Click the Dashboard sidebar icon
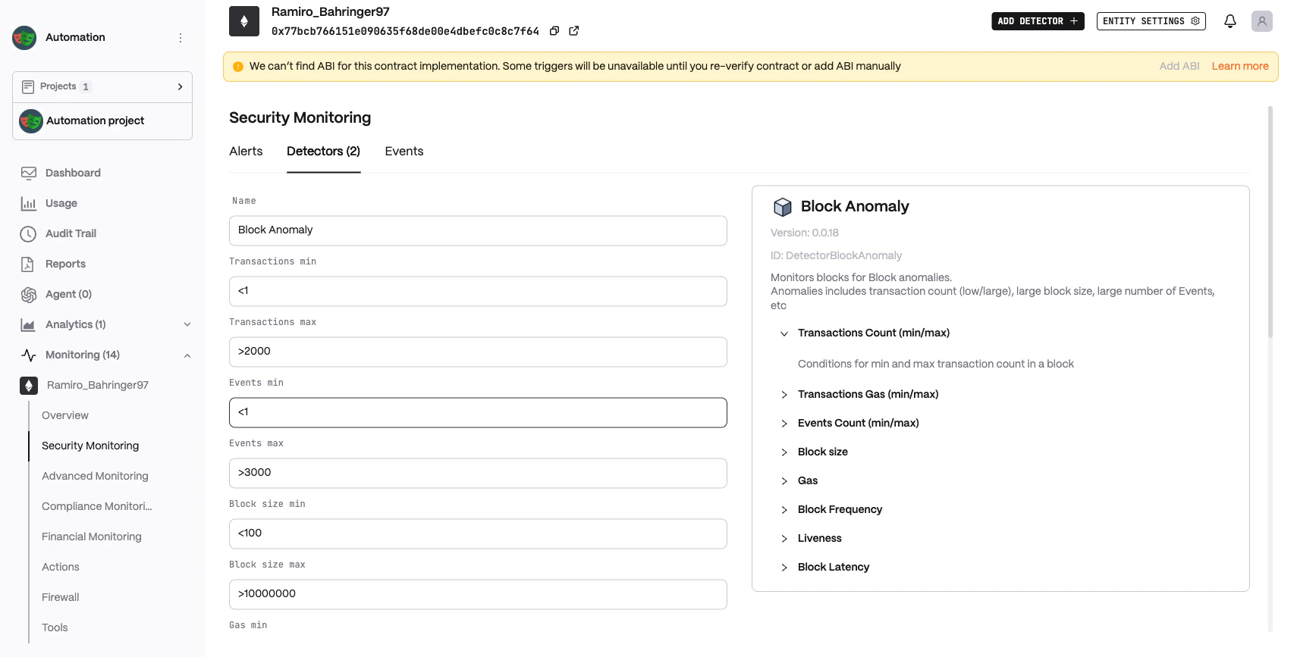Viewport: 1297px width, 657px height. click(29, 173)
